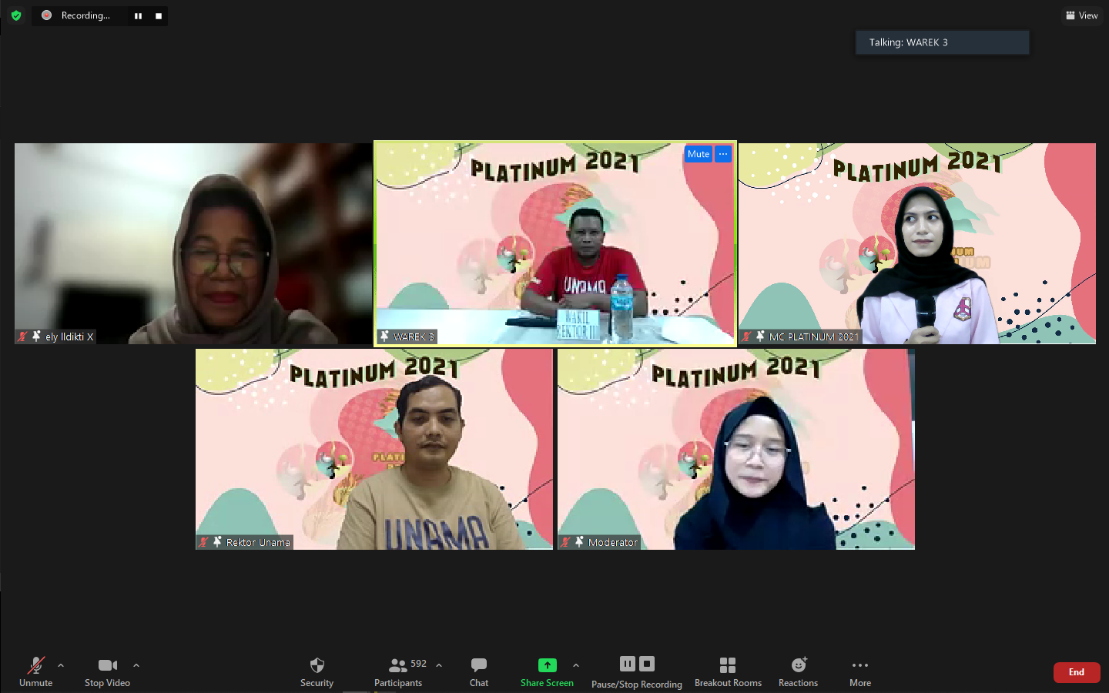Open the Reactions panel
Screen dimensions: 1109x693
pyautogui.click(x=798, y=667)
